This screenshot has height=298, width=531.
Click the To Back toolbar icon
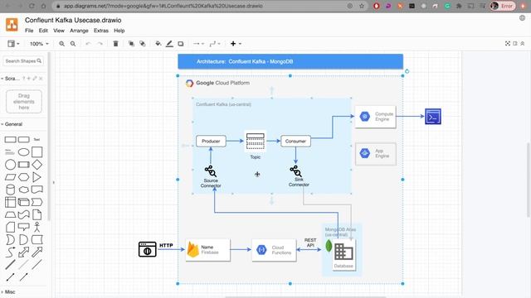[143, 44]
